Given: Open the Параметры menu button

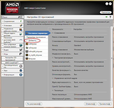Looking at the screenshot, I should (x=105, y=12).
